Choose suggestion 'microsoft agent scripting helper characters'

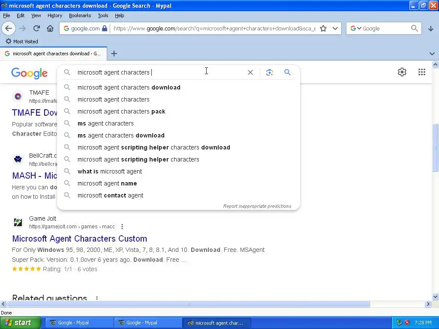[x=178, y=159]
